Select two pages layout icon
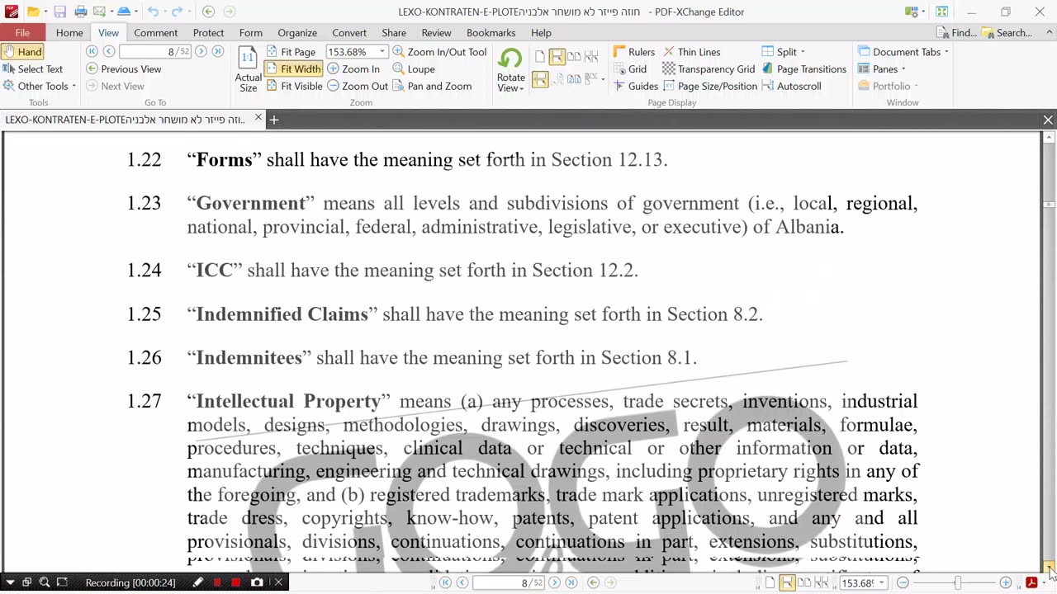The image size is (1057, 594). point(574,57)
